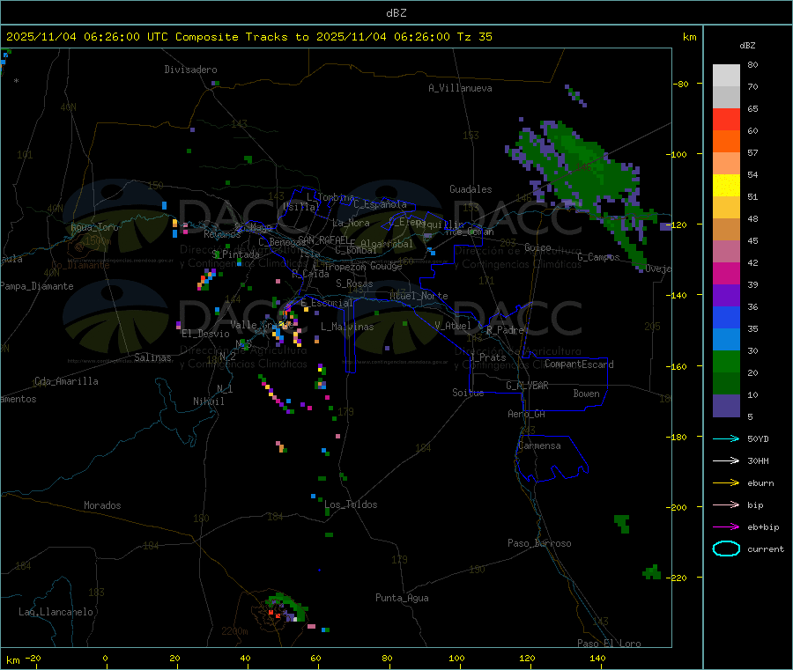The image size is (793, 670).
Task: Click the 'S_Pintada' place label
Action: pyautogui.click(x=235, y=254)
